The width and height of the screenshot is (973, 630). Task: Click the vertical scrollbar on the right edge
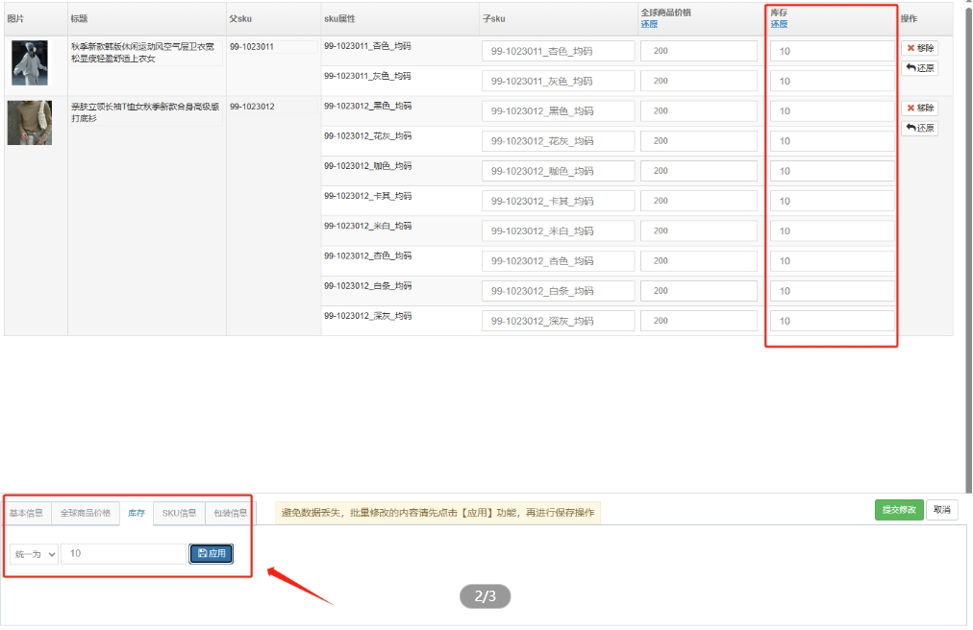tap(969, 248)
